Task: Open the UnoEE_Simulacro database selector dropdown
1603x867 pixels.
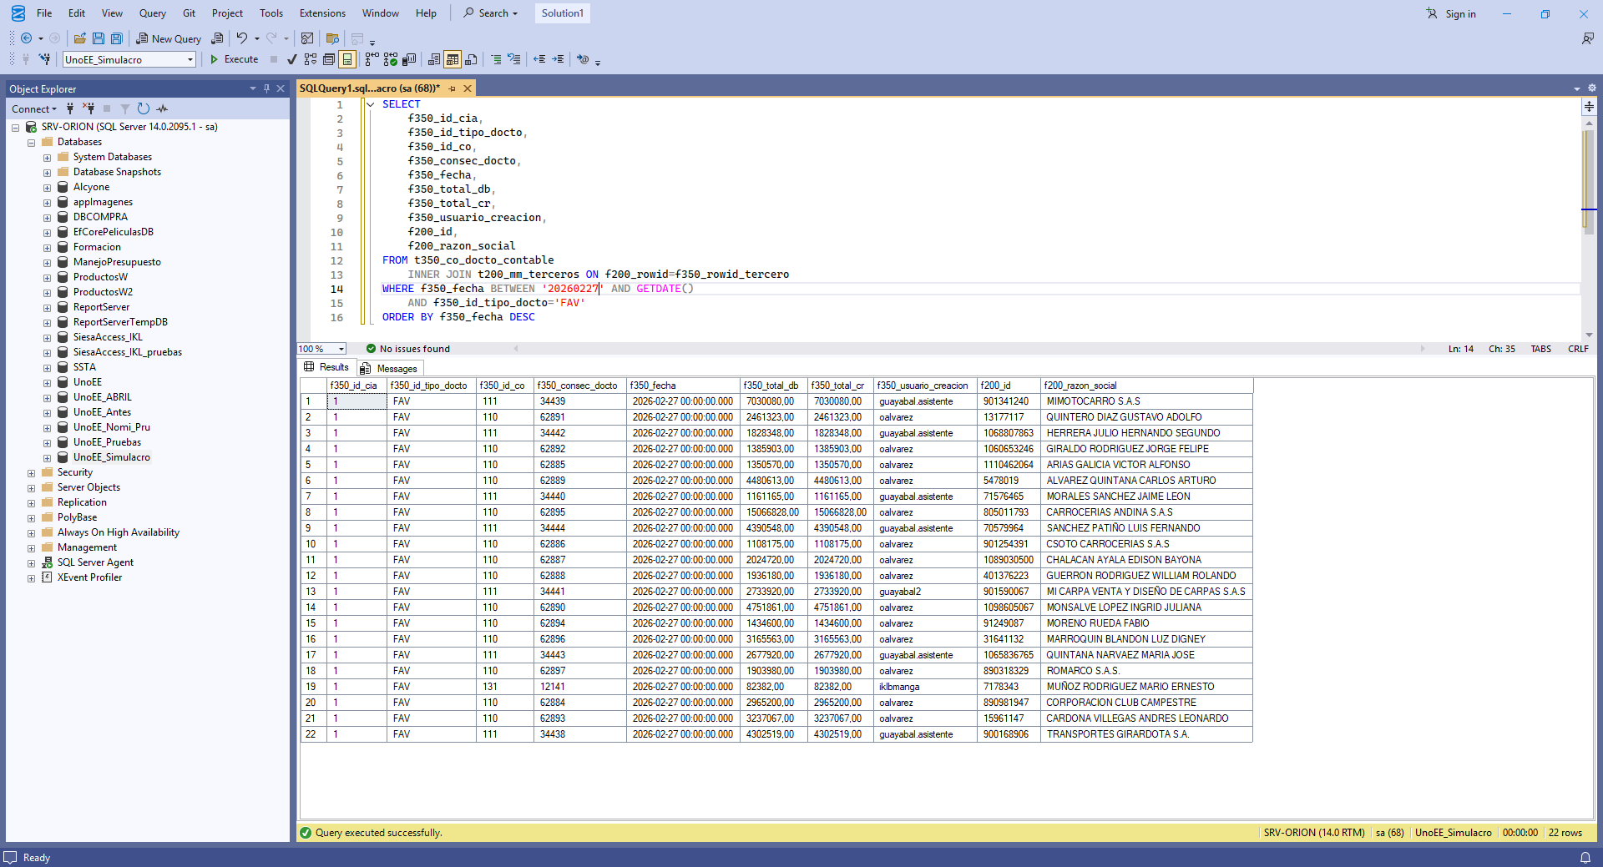Action: coord(190,59)
